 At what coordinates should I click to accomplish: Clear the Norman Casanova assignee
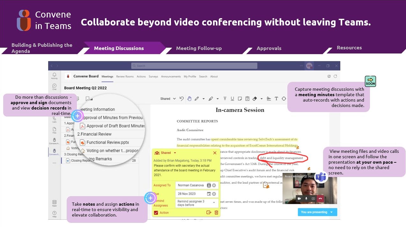[214, 185]
